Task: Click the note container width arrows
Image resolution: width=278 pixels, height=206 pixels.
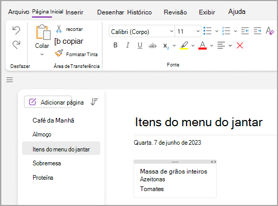Action: tap(213, 162)
